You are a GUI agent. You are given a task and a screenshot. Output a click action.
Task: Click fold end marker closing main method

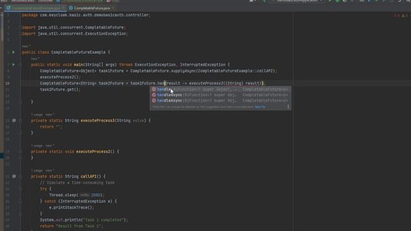point(20,101)
